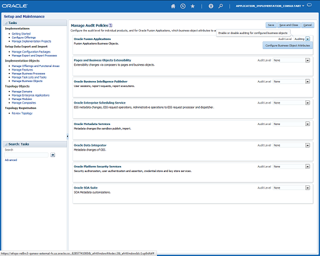This screenshot has width=320, height=256.
Task: Open the Getting Started link
Action: [x=21, y=33]
